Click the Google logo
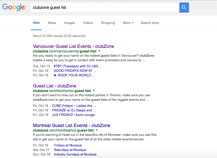 coord(14,7)
